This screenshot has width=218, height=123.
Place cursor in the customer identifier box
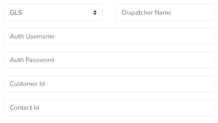pyautogui.click(x=109, y=84)
